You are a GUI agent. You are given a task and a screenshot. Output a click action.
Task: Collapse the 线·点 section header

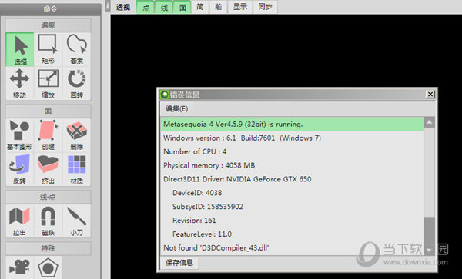49,197
